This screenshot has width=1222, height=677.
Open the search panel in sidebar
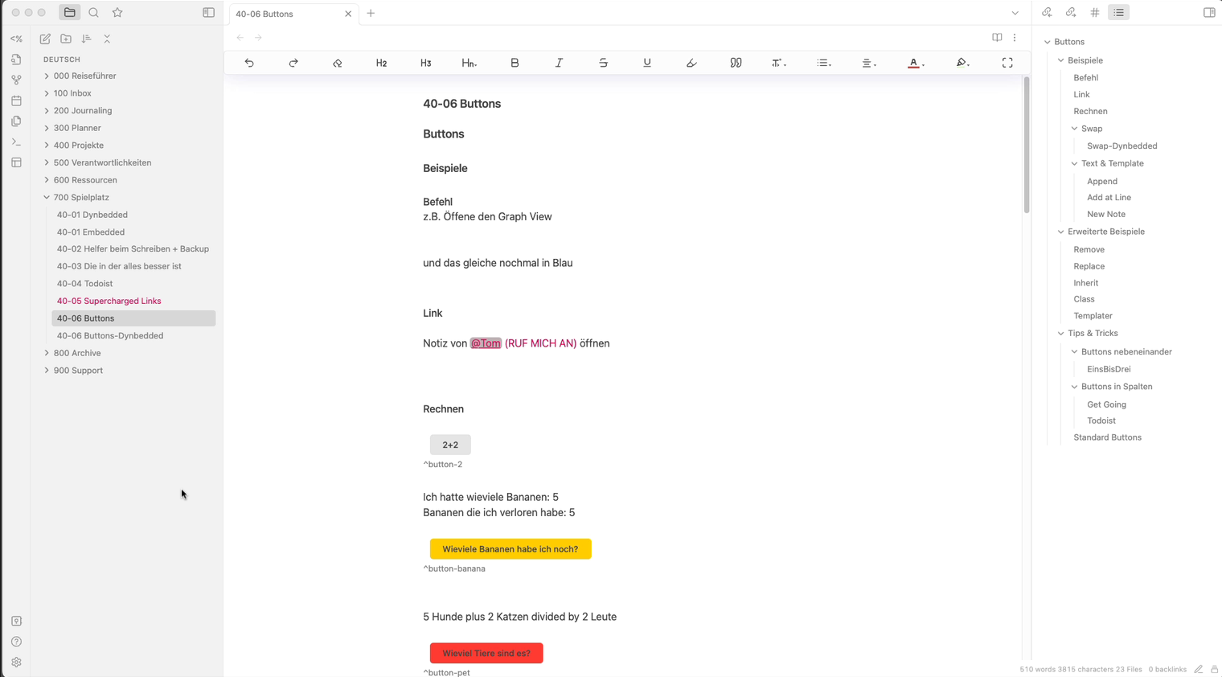coord(93,13)
